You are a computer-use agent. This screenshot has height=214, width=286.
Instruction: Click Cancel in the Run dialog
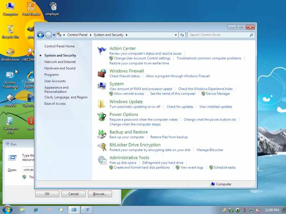[73, 194]
